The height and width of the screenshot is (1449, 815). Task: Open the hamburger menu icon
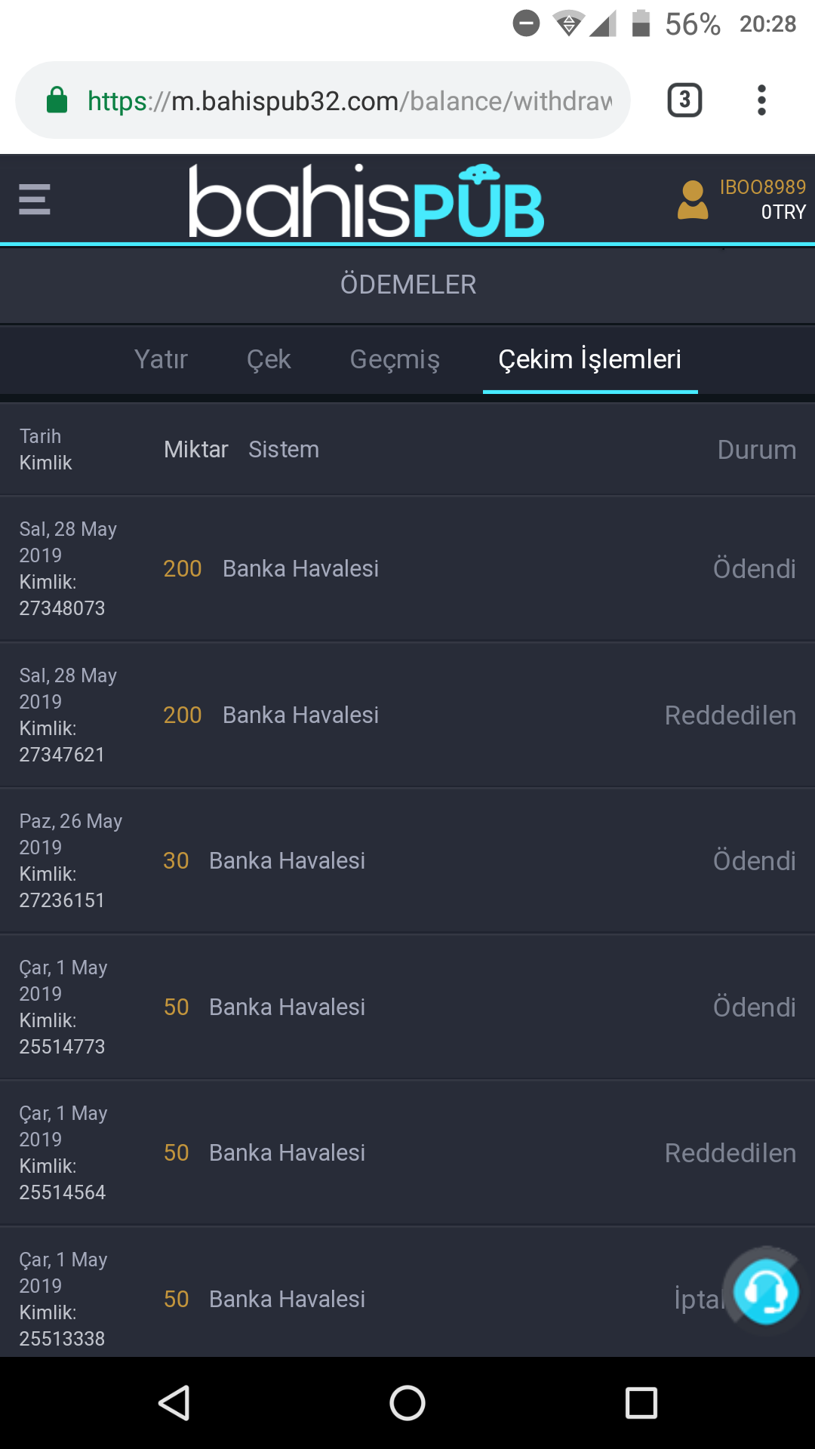35,199
